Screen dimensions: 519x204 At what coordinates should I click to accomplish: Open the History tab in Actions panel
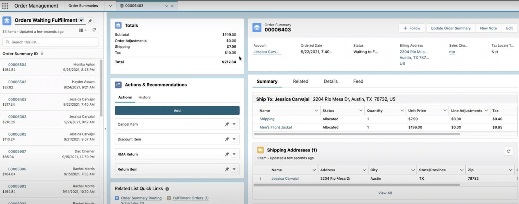(x=144, y=97)
